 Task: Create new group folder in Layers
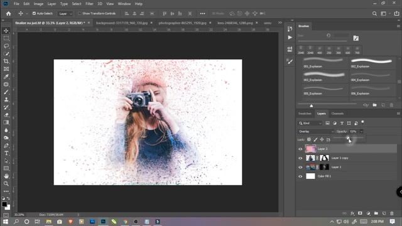(376, 213)
